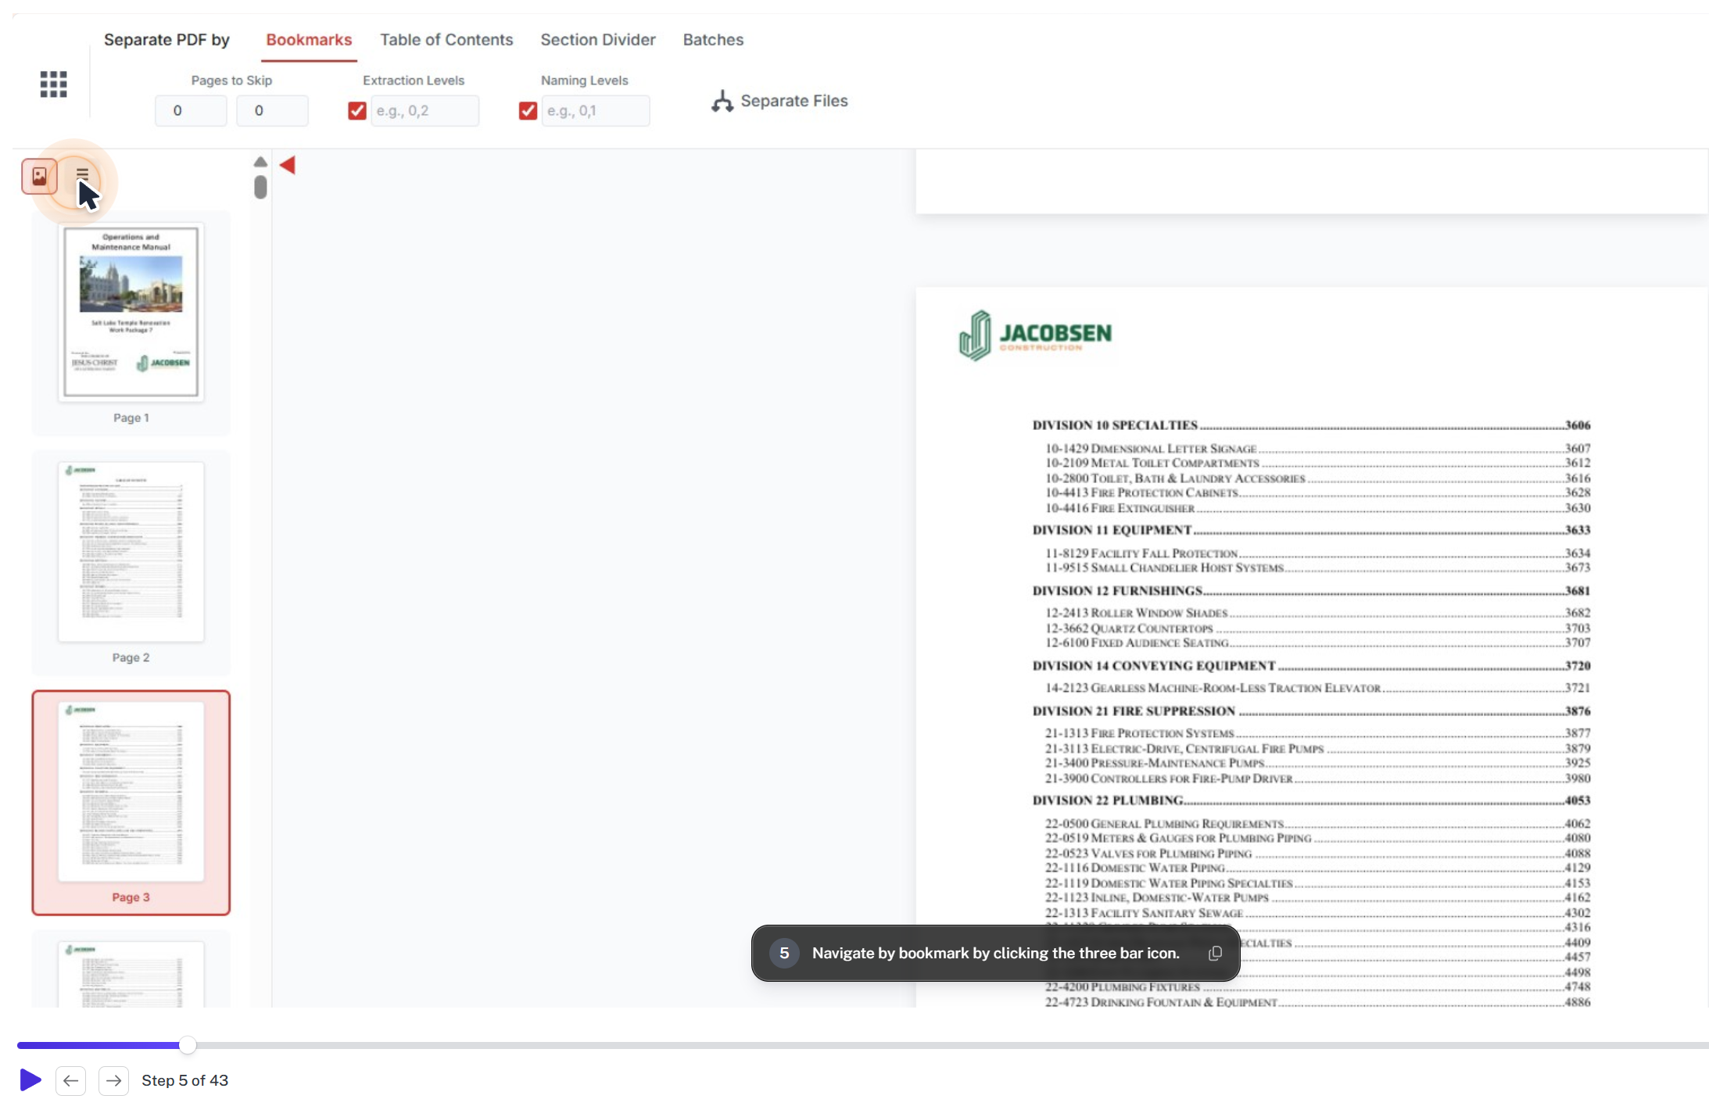Copy the tooltip text using the copy icon
This screenshot has width=1709, height=1117.
coord(1214,953)
